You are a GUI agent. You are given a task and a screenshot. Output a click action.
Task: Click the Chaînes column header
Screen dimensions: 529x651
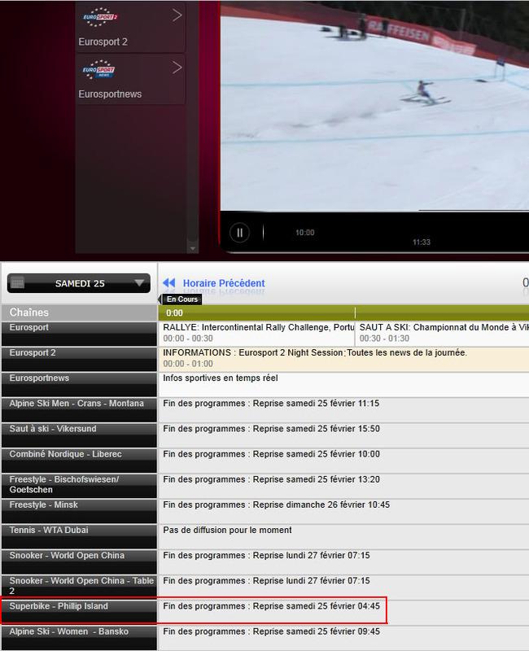point(79,312)
